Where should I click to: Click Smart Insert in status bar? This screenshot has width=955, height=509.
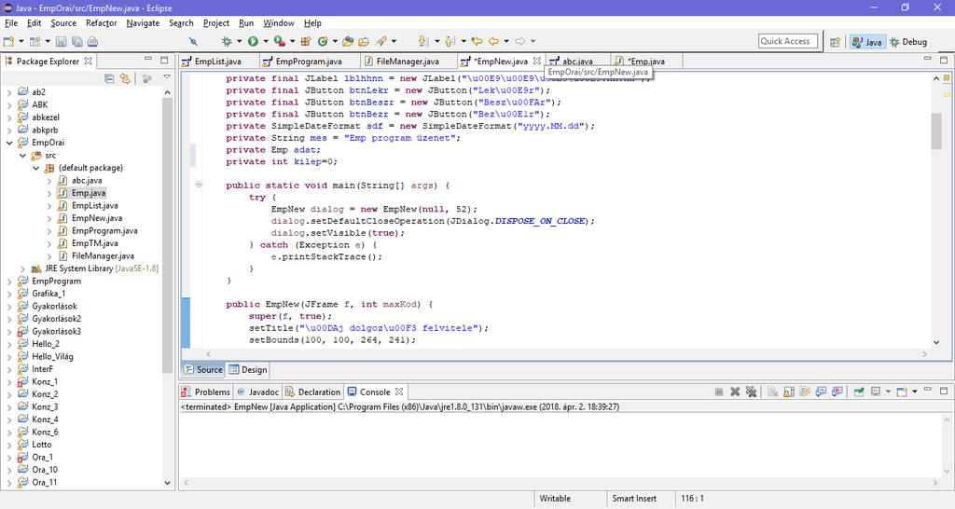pos(634,498)
